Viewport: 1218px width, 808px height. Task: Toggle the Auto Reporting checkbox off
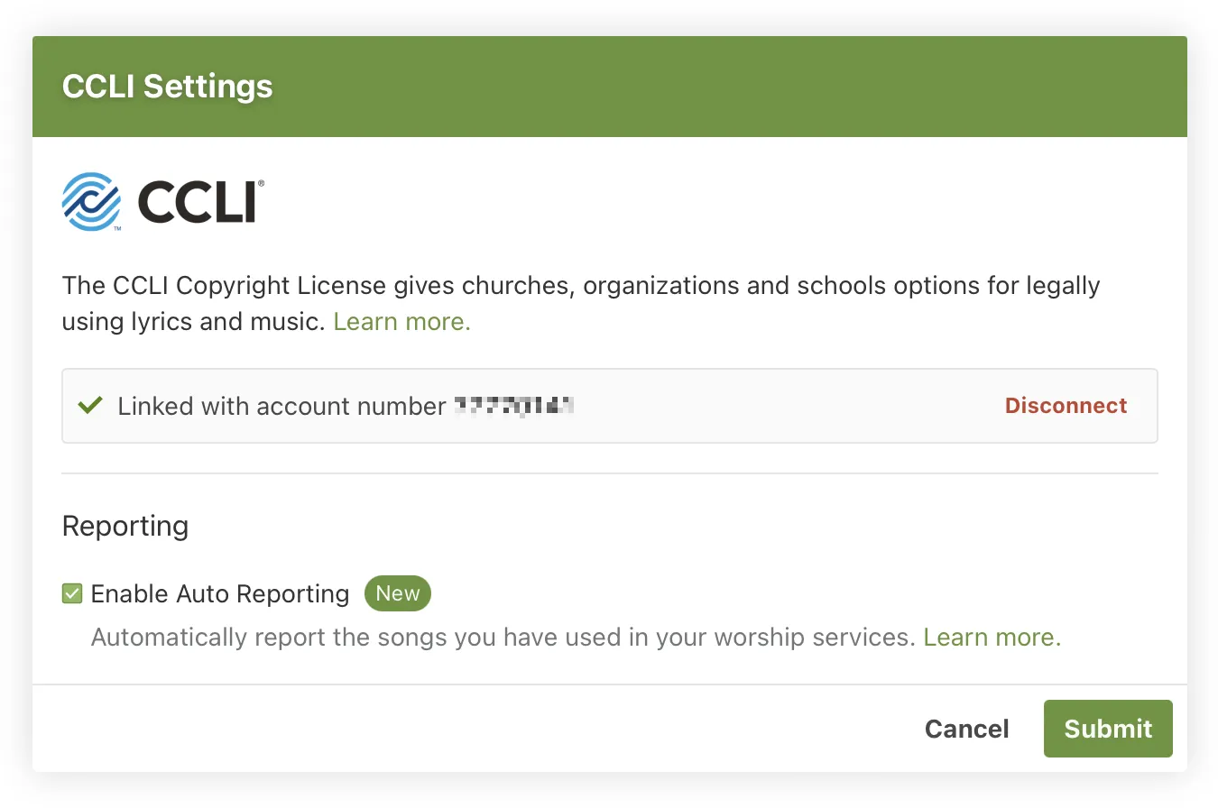click(71, 593)
